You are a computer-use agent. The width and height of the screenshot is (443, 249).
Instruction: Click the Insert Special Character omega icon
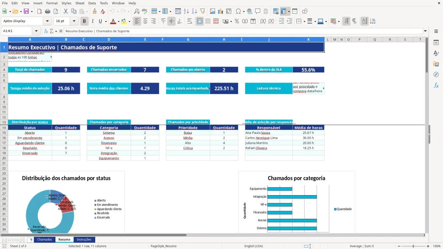(238, 11)
